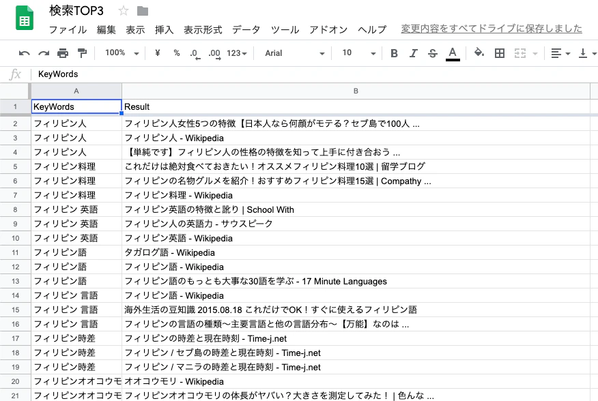Screen dimensions: 598x401
Task: Select cell フィリピン人の英語力 - サウスピーク
Action: [356, 224]
